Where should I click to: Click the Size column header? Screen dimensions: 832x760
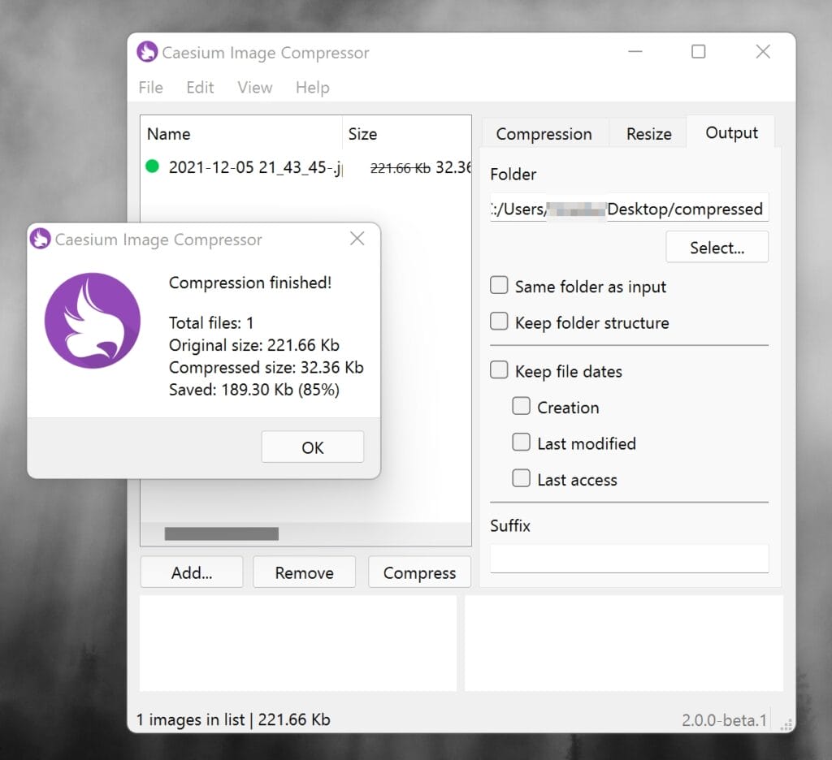(407, 134)
